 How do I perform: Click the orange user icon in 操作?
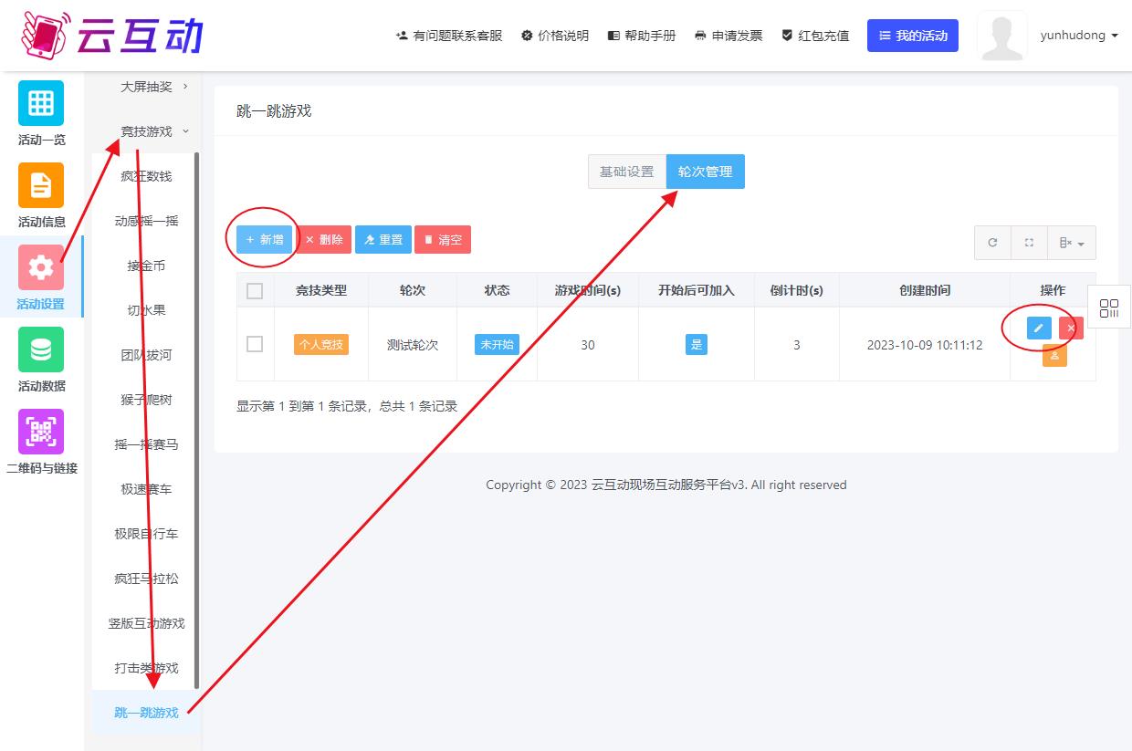[x=1054, y=356]
